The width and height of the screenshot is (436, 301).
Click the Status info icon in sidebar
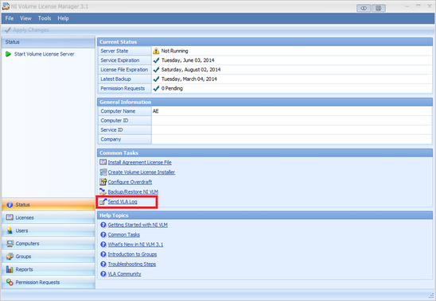click(x=10, y=205)
